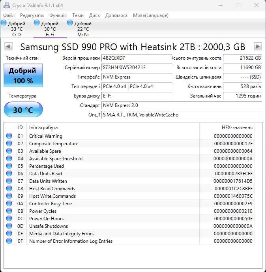Click status orb of Available Spare row

(9, 151)
